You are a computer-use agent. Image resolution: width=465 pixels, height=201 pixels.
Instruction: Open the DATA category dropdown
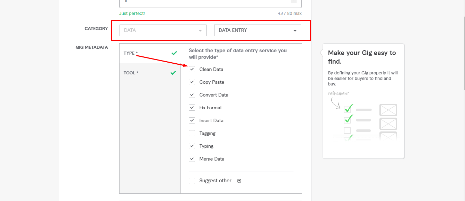[x=163, y=30]
